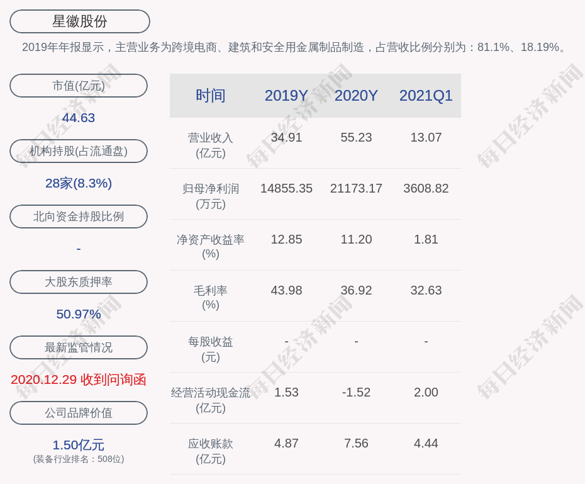
Task: Click the 2019Y dash in 每股收益 row
Action: [x=286, y=341]
